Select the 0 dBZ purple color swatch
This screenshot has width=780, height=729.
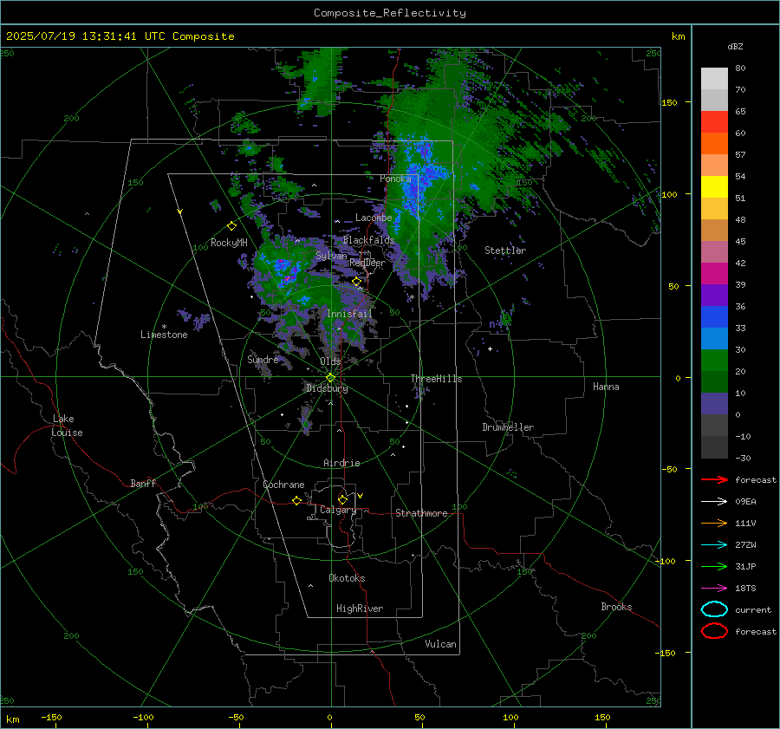714,403
